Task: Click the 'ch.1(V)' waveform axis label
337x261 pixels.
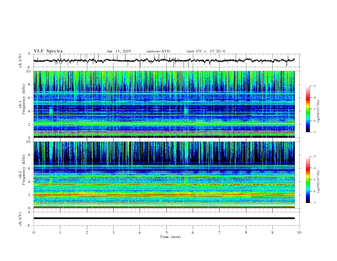Action: click(20, 61)
